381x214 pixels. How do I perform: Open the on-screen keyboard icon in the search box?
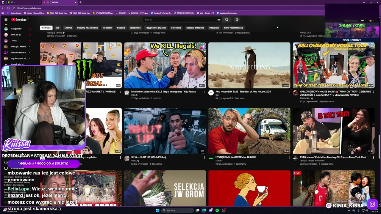219,20
